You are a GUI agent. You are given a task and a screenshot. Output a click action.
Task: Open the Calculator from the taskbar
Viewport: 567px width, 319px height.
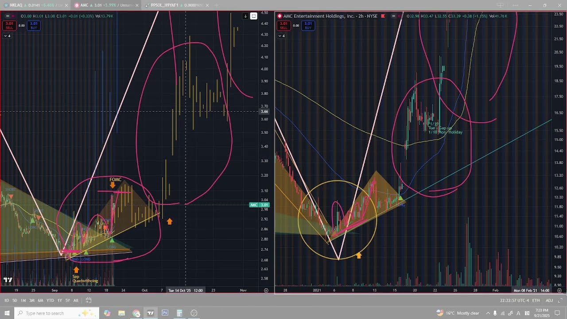point(179,313)
